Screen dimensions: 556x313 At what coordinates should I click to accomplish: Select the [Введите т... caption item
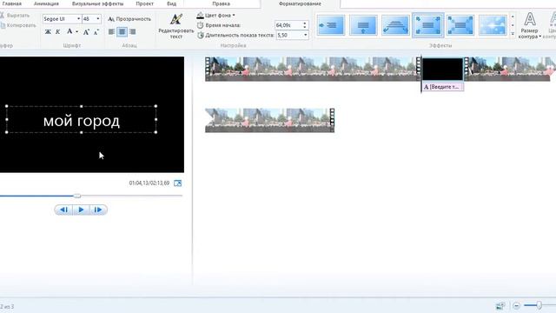click(442, 87)
